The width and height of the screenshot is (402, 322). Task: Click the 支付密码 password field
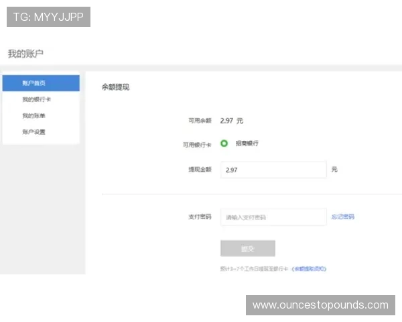tap(273, 217)
